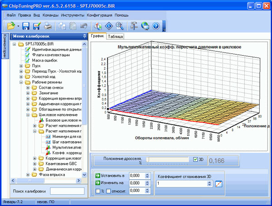Click the 3D smoothing apply icon

(219, 184)
